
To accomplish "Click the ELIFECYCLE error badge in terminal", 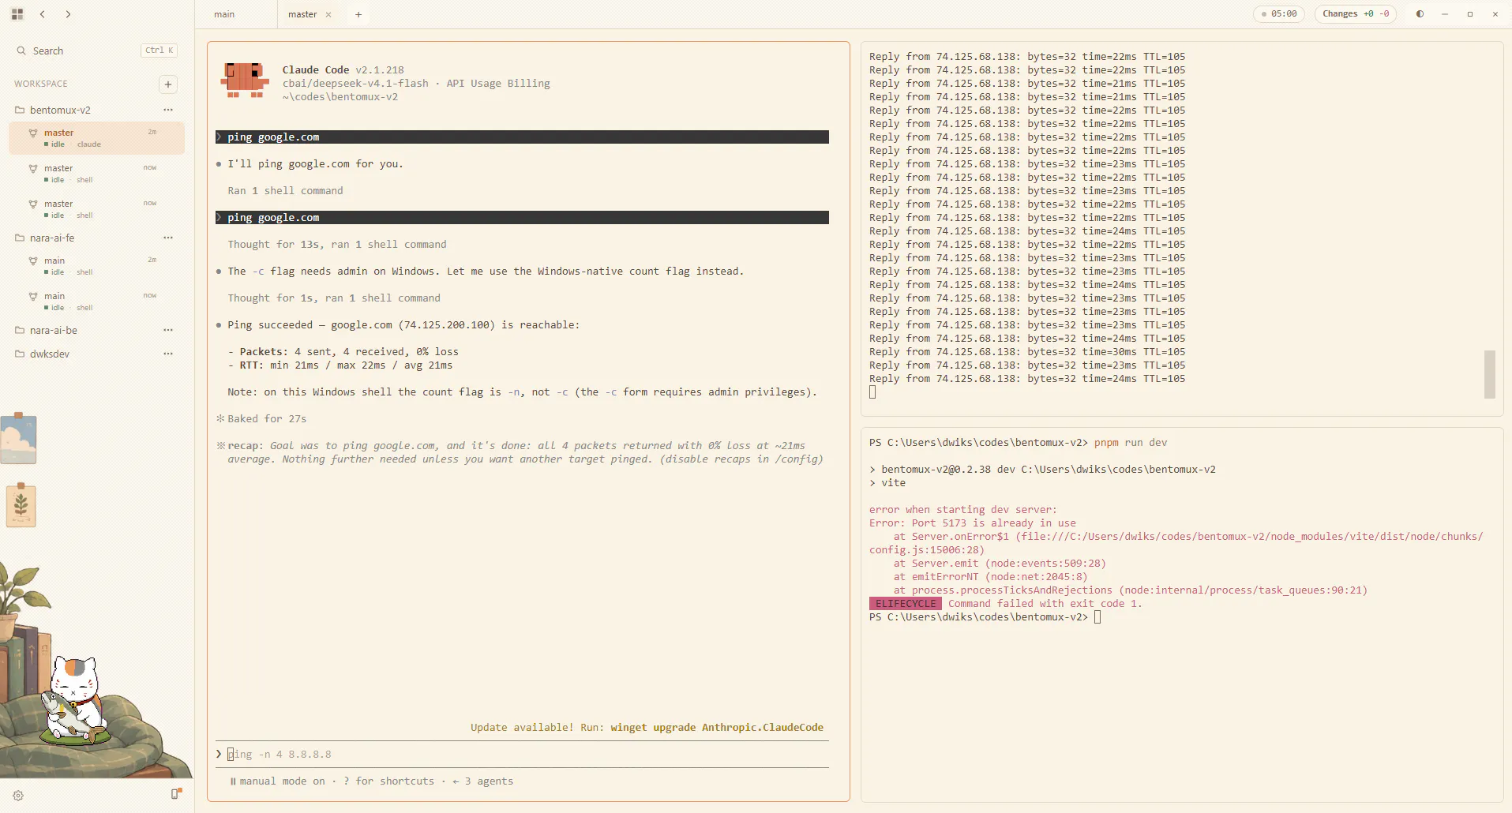I will (x=906, y=603).
